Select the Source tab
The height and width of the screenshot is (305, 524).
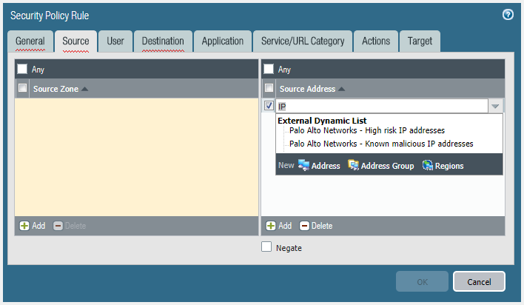(75, 41)
